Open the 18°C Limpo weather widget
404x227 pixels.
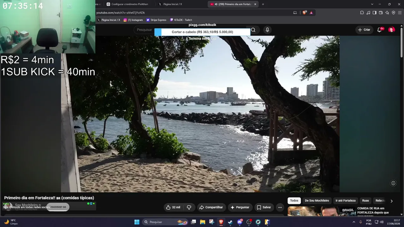pyautogui.click(x=11, y=222)
